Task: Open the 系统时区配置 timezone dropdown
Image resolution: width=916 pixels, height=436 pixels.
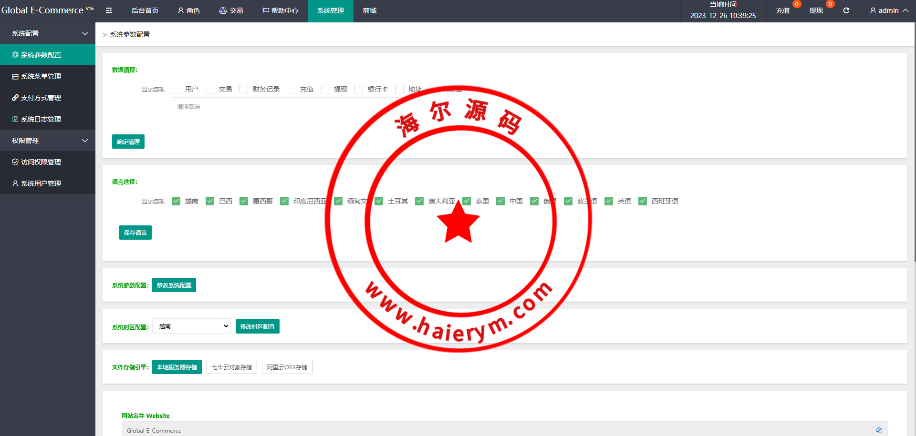Action: point(191,326)
